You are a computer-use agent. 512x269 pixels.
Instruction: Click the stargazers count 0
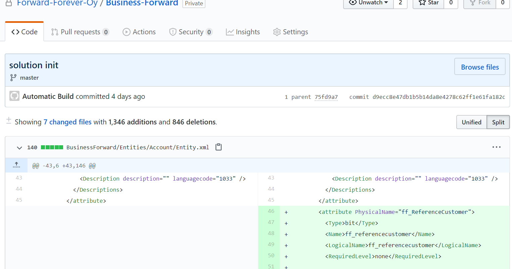point(451,3)
